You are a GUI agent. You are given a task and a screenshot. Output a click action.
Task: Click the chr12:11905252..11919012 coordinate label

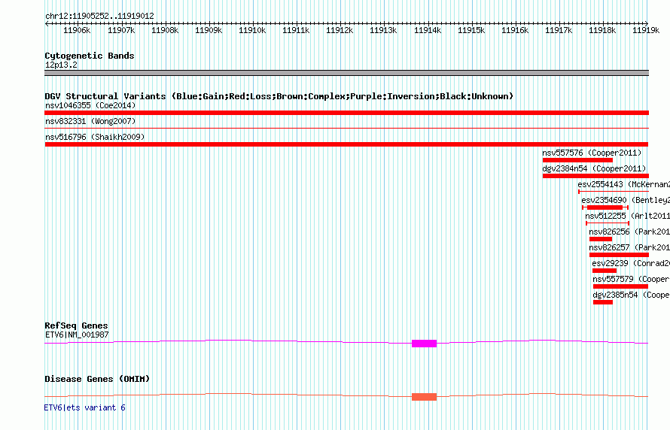tap(99, 16)
